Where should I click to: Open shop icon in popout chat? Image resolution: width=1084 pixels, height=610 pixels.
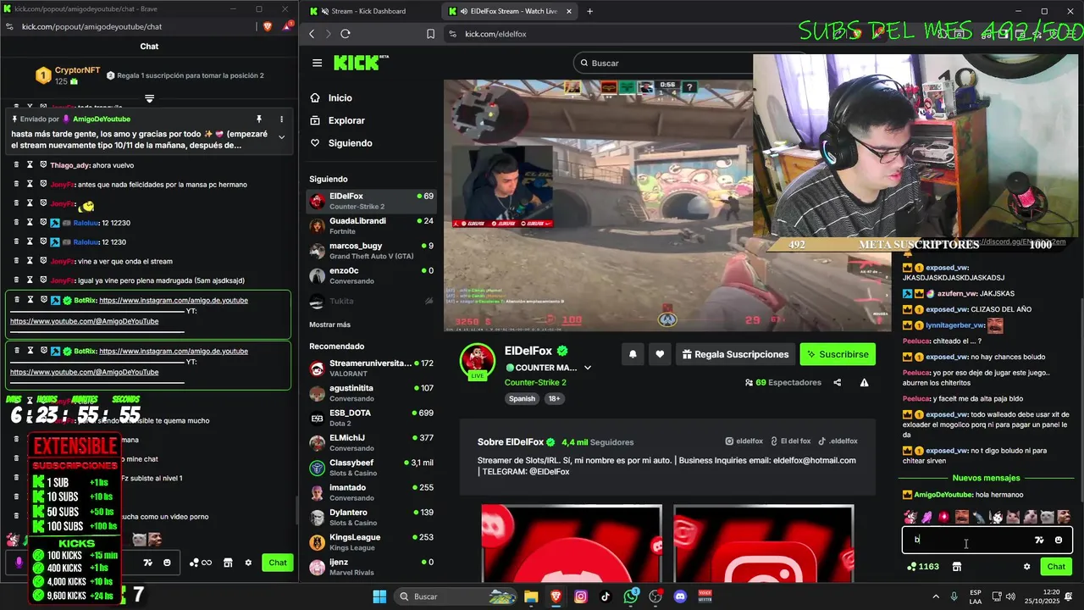(x=228, y=563)
